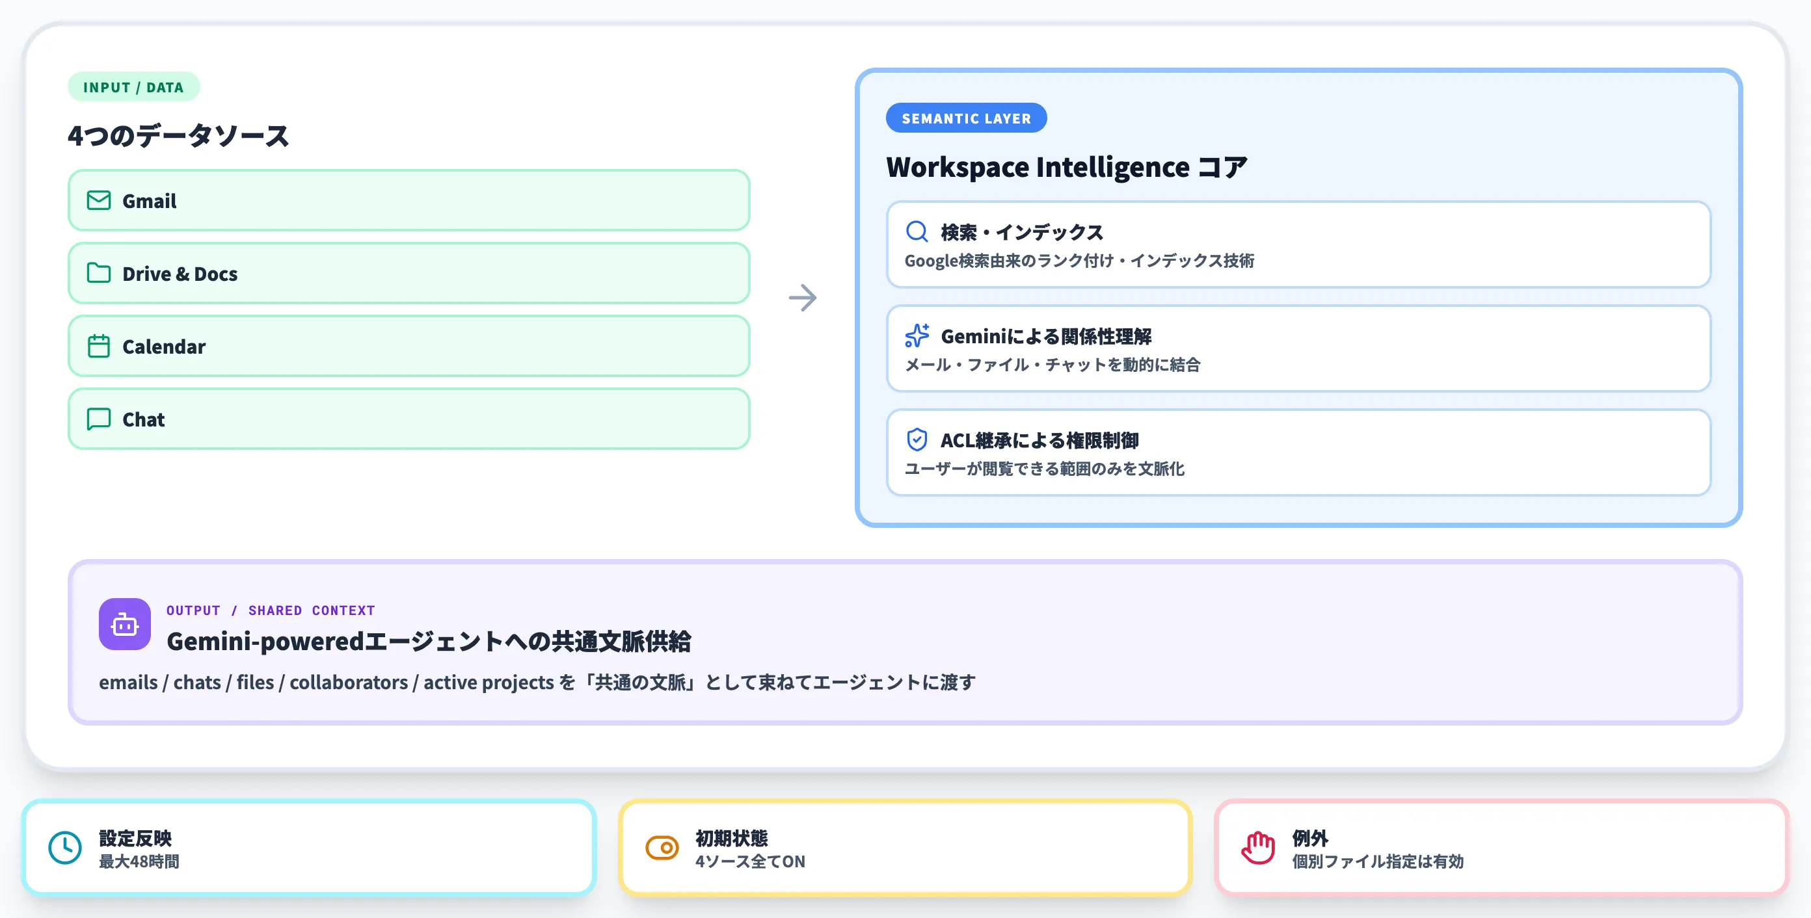Click the purple robot agent icon
1811x918 pixels.
tap(125, 623)
